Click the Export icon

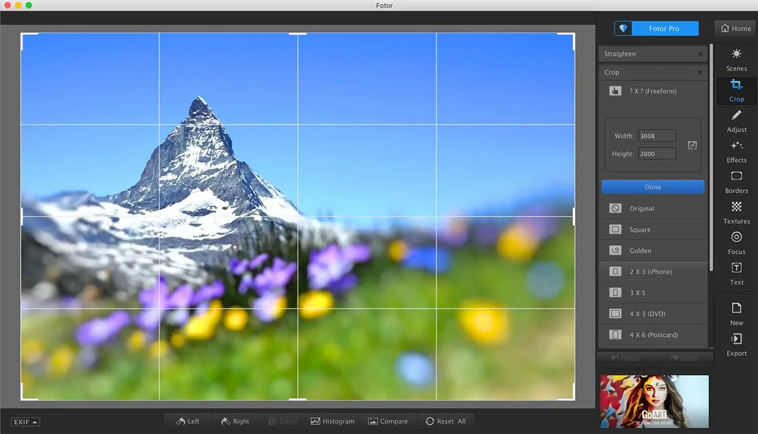click(737, 345)
